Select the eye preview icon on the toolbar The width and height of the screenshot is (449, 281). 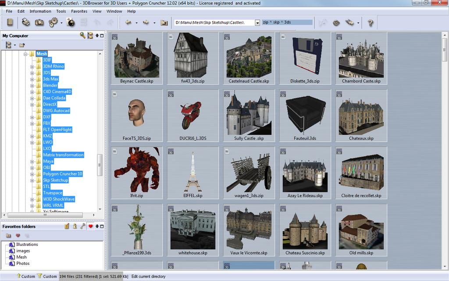click(x=335, y=23)
